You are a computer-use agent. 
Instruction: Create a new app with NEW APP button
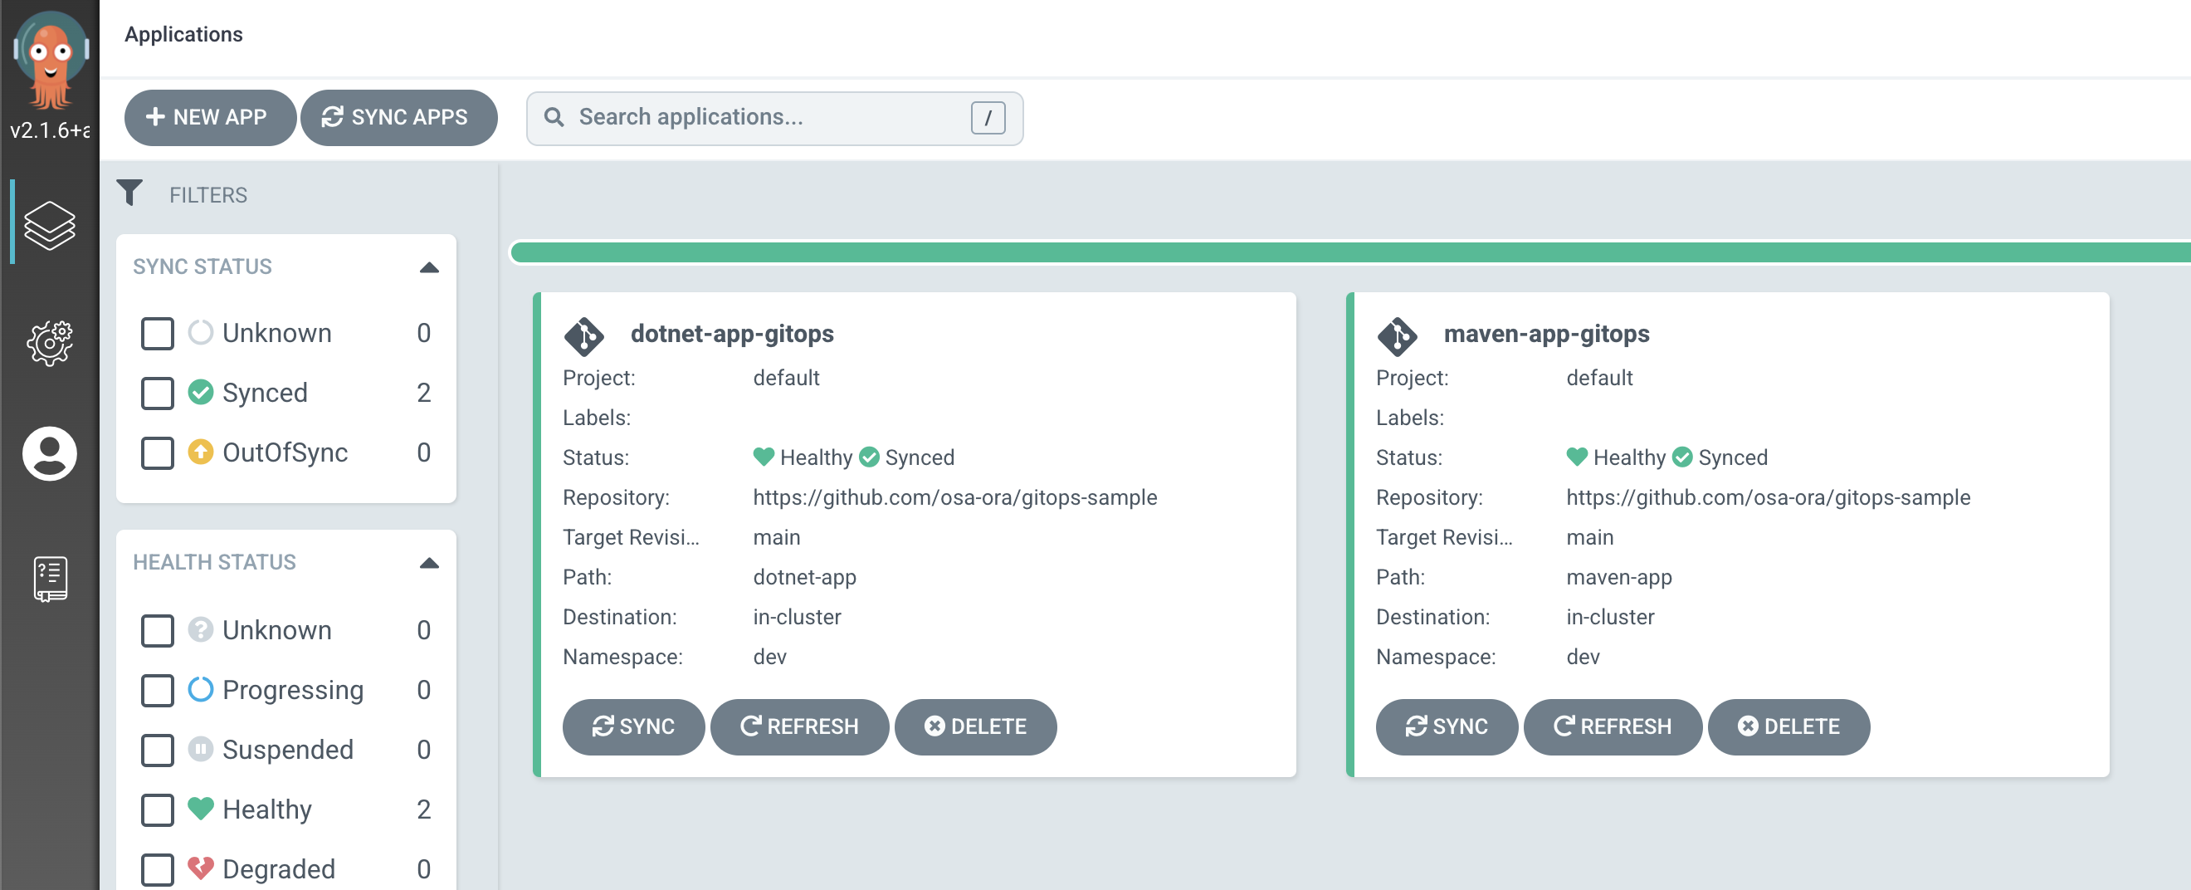pyautogui.click(x=210, y=117)
